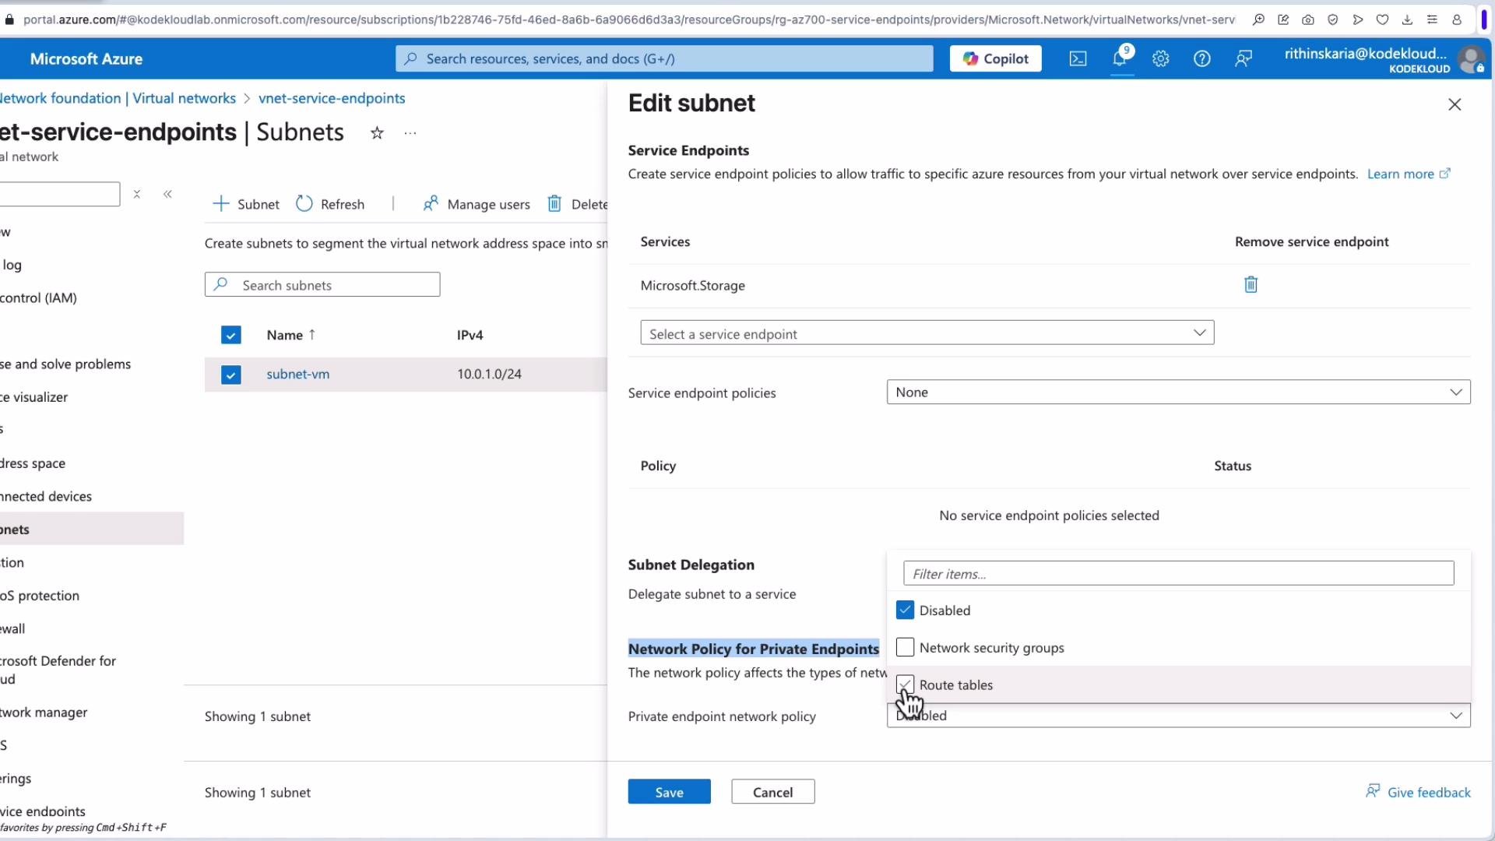Open Service endpoints in sidebar
The height and width of the screenshot is (841, 1495).
43,811
